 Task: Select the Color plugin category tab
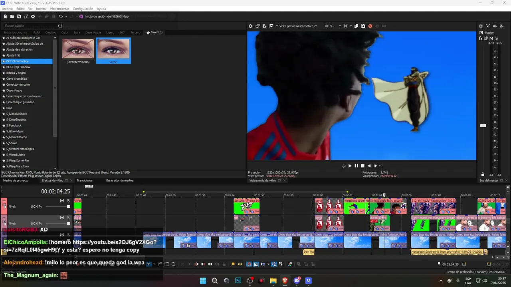tap(65, 32)
